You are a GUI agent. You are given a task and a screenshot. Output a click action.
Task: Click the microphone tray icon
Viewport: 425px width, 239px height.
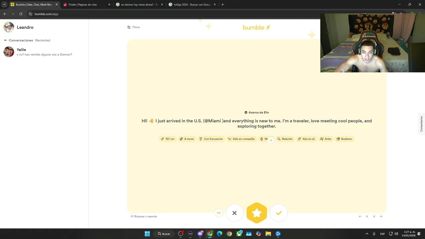click(x=374, y=234)
